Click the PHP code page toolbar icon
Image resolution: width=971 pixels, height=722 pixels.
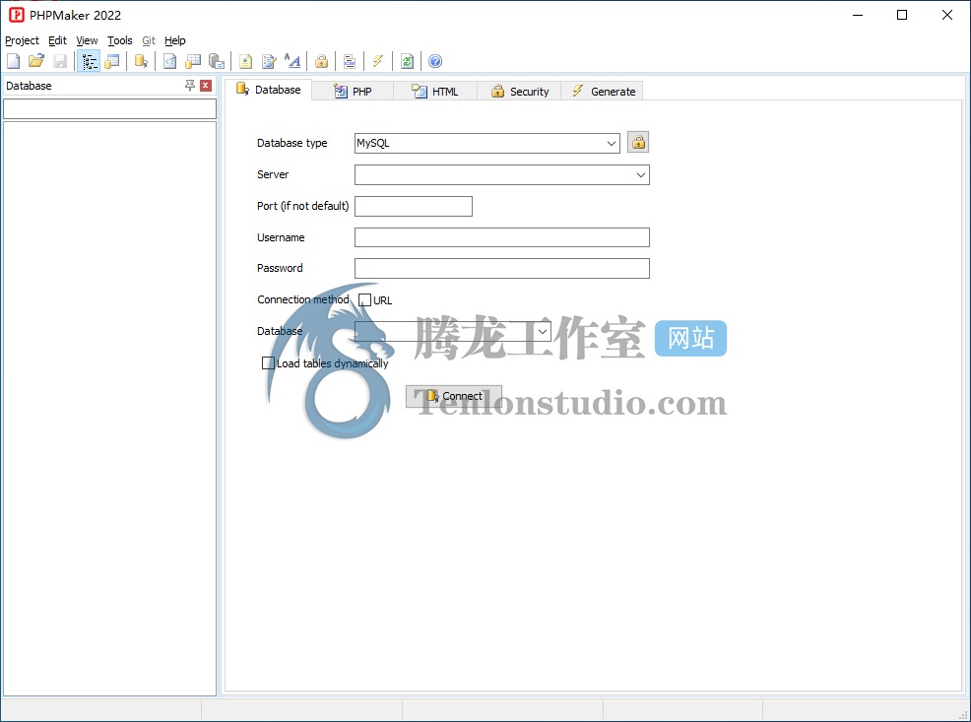[x=169, y=61]
